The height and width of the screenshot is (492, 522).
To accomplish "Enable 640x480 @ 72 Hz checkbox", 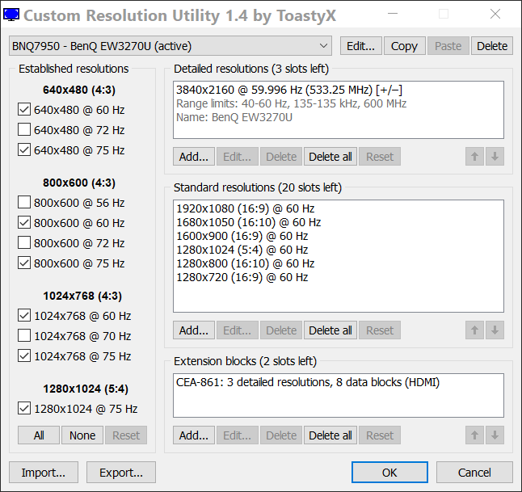I will coord(24,130).
